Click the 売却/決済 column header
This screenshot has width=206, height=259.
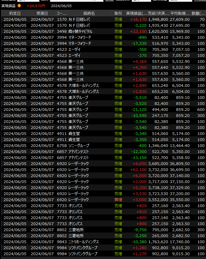158,13
